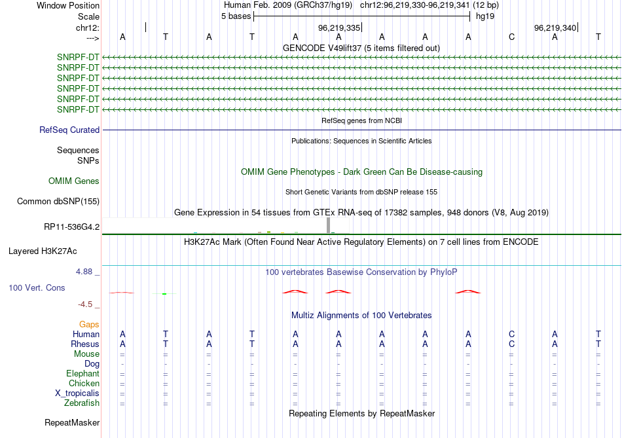
Task: Open the OMIM Gene Phenotypes track title
Action: (x=361, y=172)
